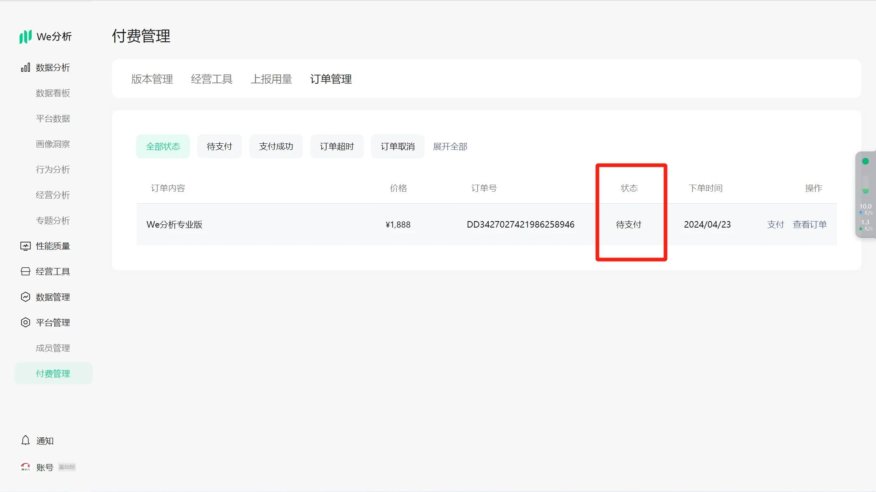Select the 全部状态 filter chip

[163, 146]
